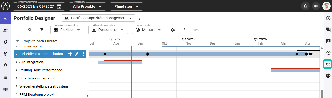Click the filter funnel icon
332x98 pixels.
pos(42,30)
